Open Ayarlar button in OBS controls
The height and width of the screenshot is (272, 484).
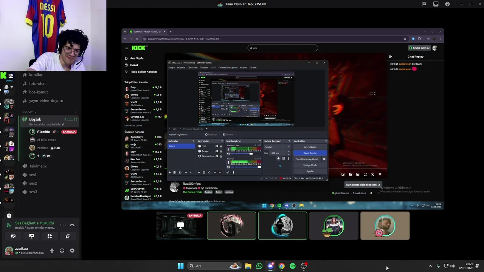click(310, 171)
